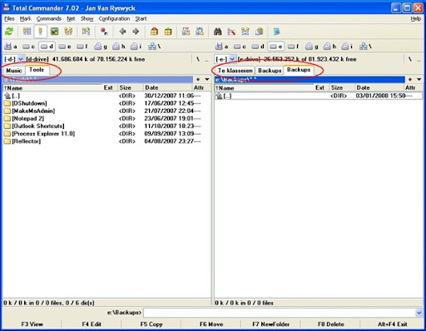The width and height of the screenshot is (426, 331).
Task: Select drive e in right drive bar
Action: point(276,47)
